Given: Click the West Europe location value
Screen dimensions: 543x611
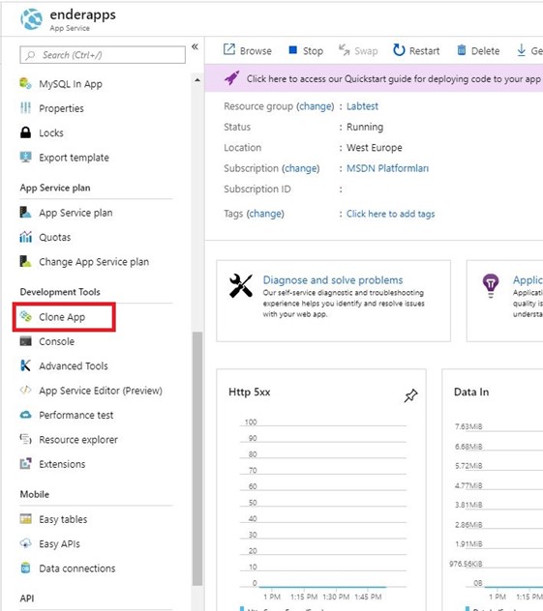Looking at the screenshot, I should (x=374, y=148).
